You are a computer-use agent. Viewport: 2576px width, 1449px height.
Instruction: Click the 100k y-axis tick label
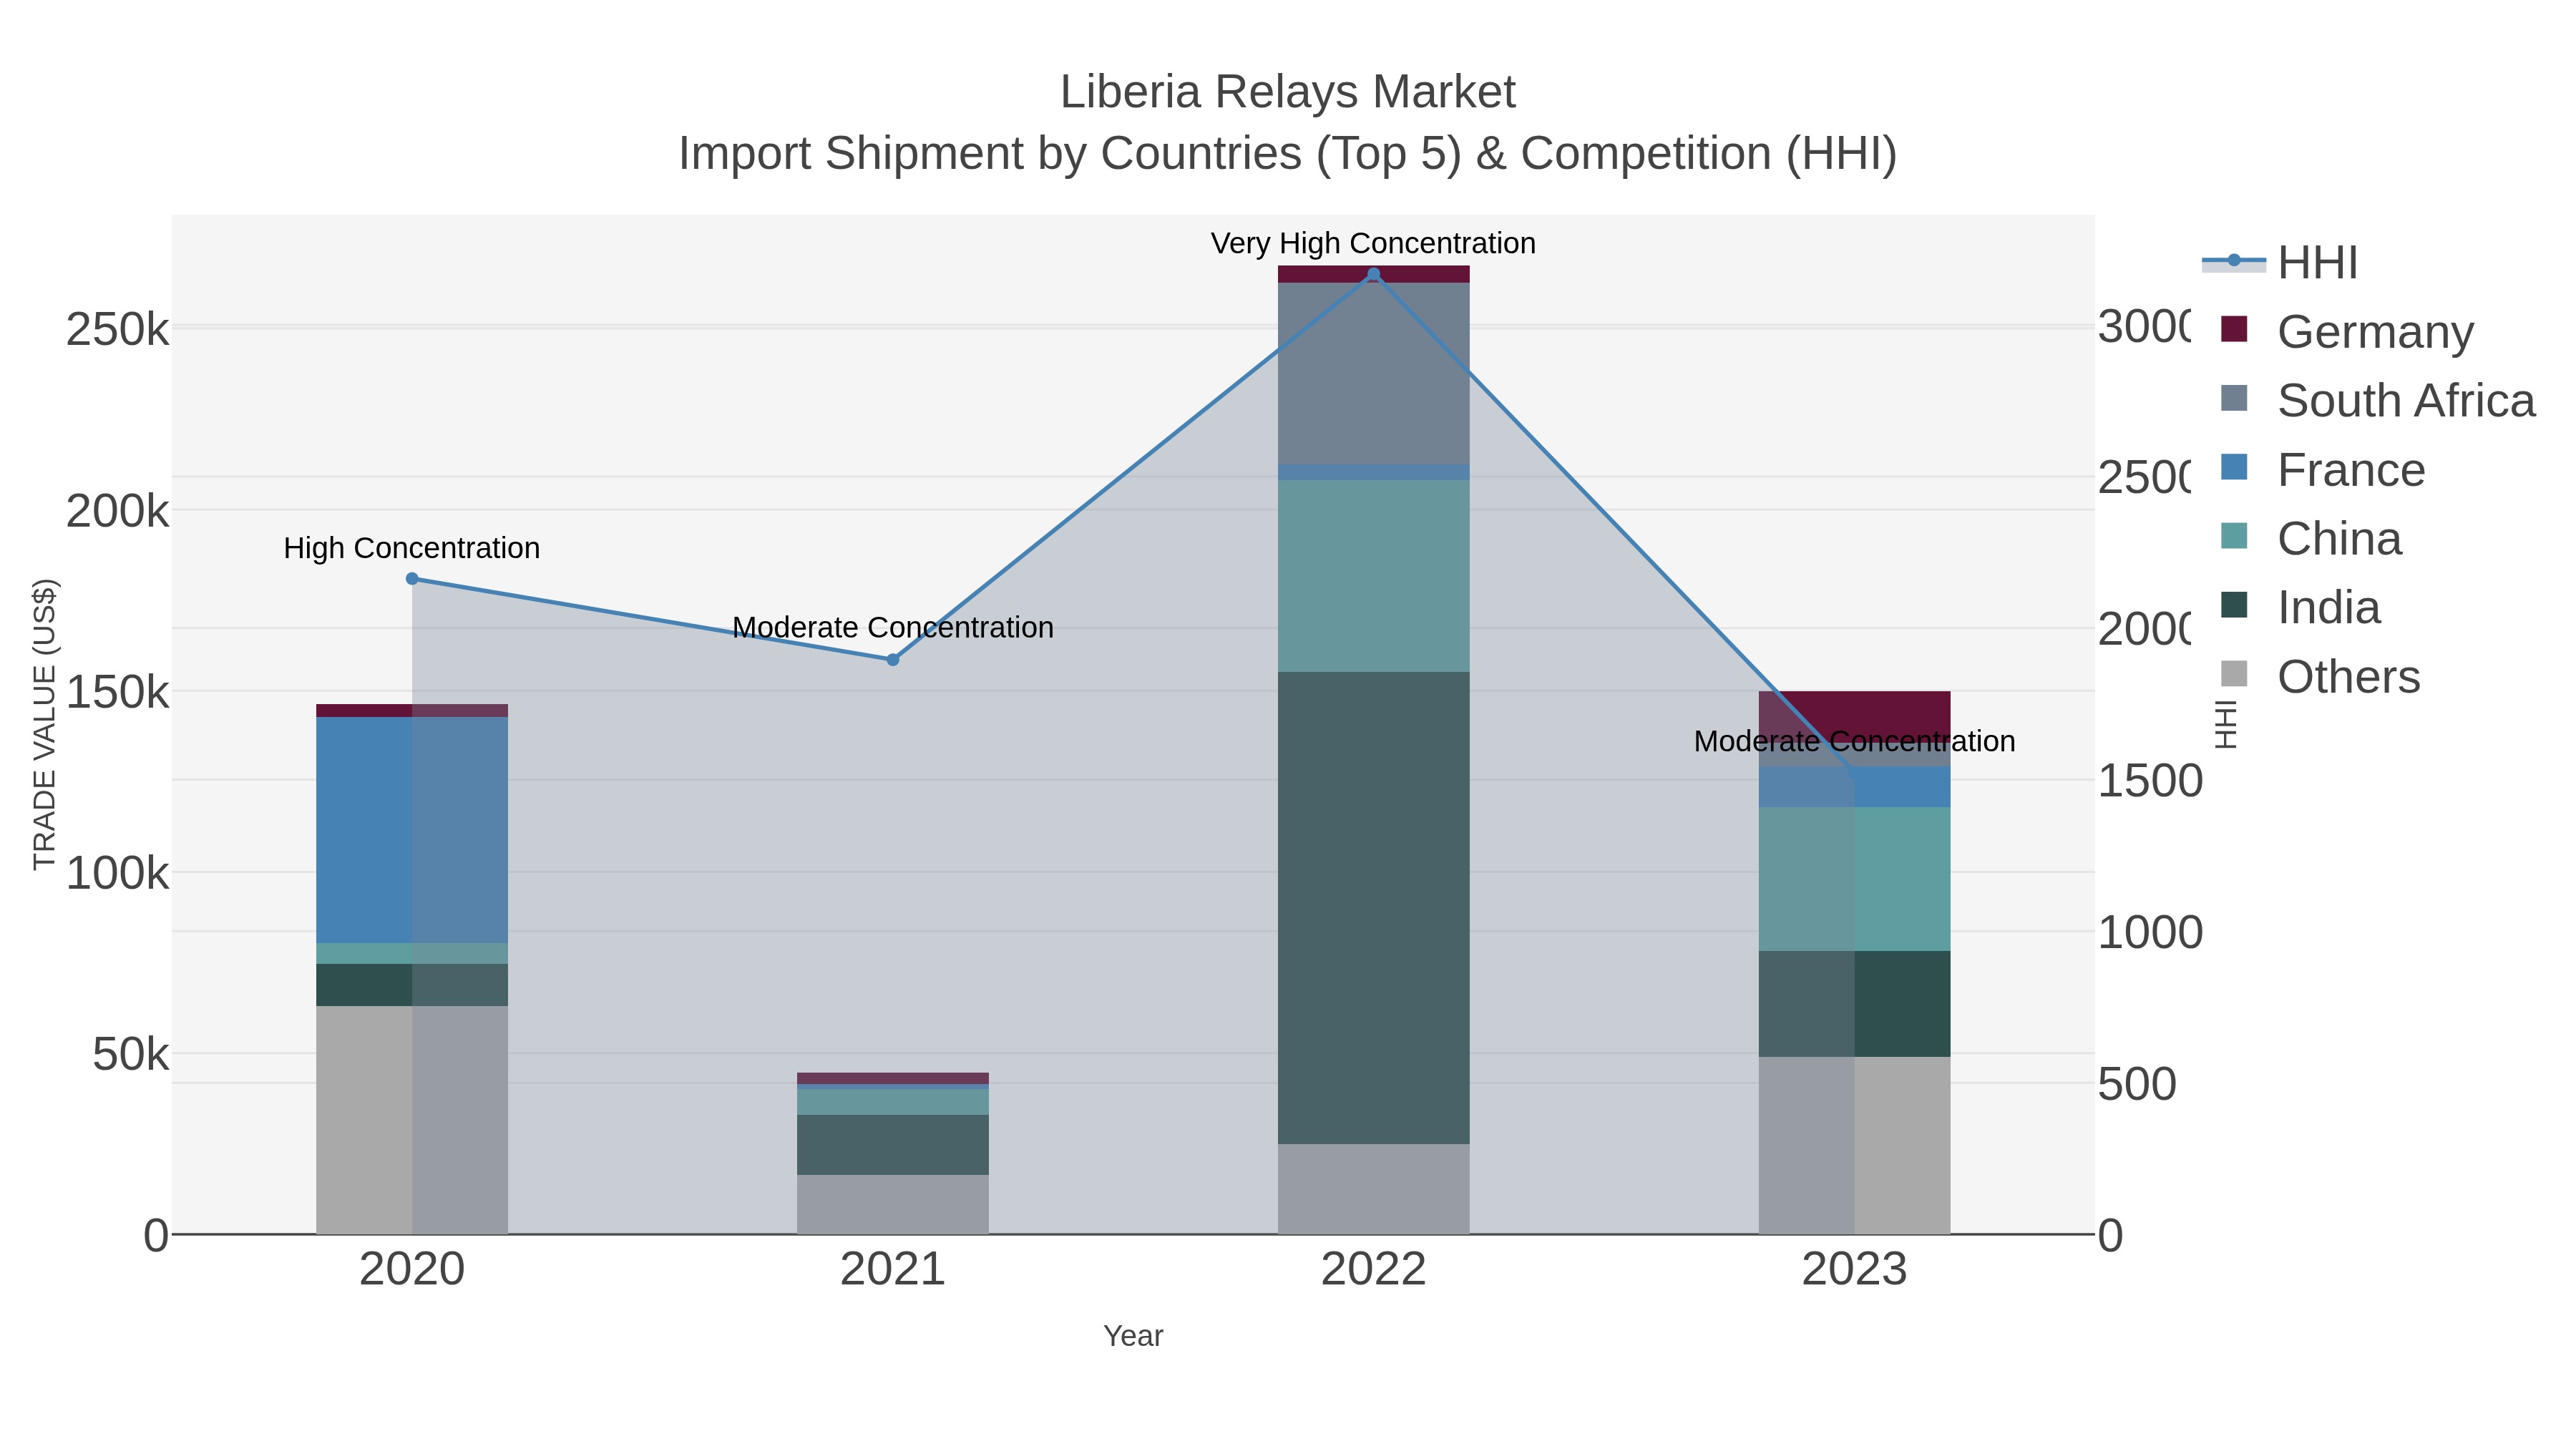tap(118, 873)
